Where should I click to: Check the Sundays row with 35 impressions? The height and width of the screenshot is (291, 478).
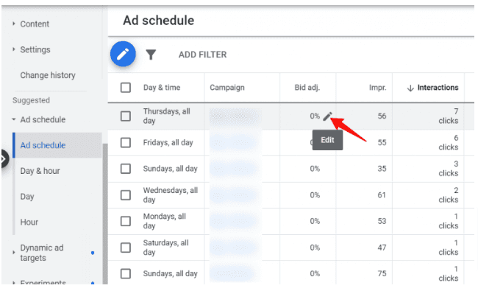click(x=126, y=169)
